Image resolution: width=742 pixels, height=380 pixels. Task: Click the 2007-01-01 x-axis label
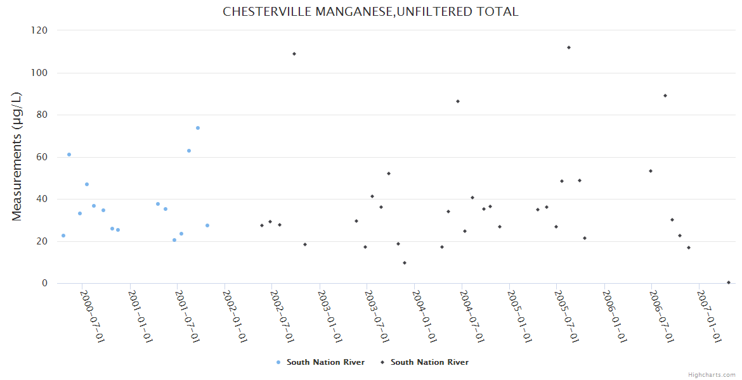point(710,317)
